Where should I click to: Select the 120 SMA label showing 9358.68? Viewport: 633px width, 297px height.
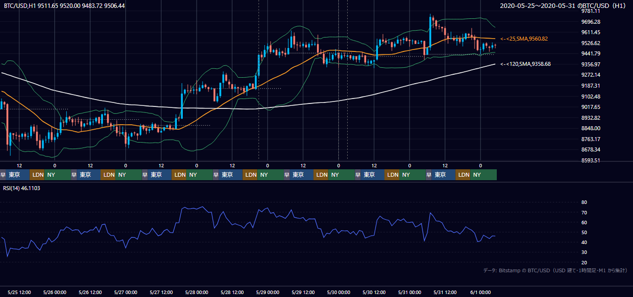(526, 64)
